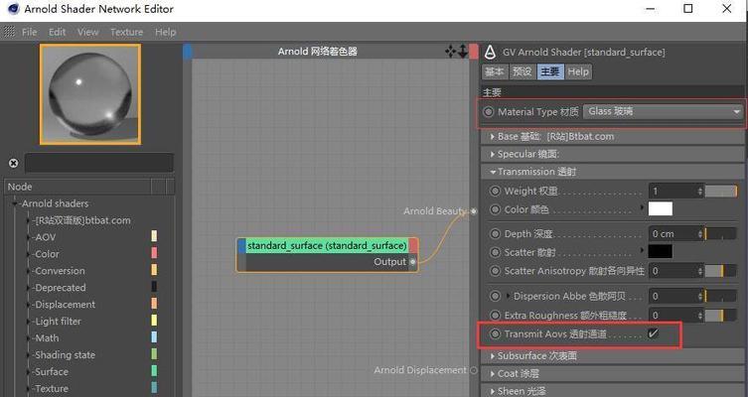This screenshot has width=748, height=397.
Task: Click the Displacement category color tag
Action: coord(154,303)
